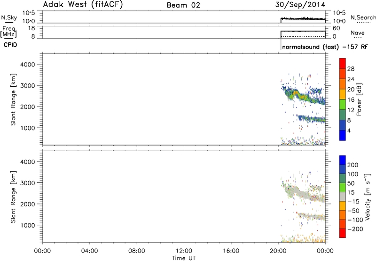376x261 pixels.
Task: Click the 'N.Sky' legend label
Action: [x=9, y=17]
